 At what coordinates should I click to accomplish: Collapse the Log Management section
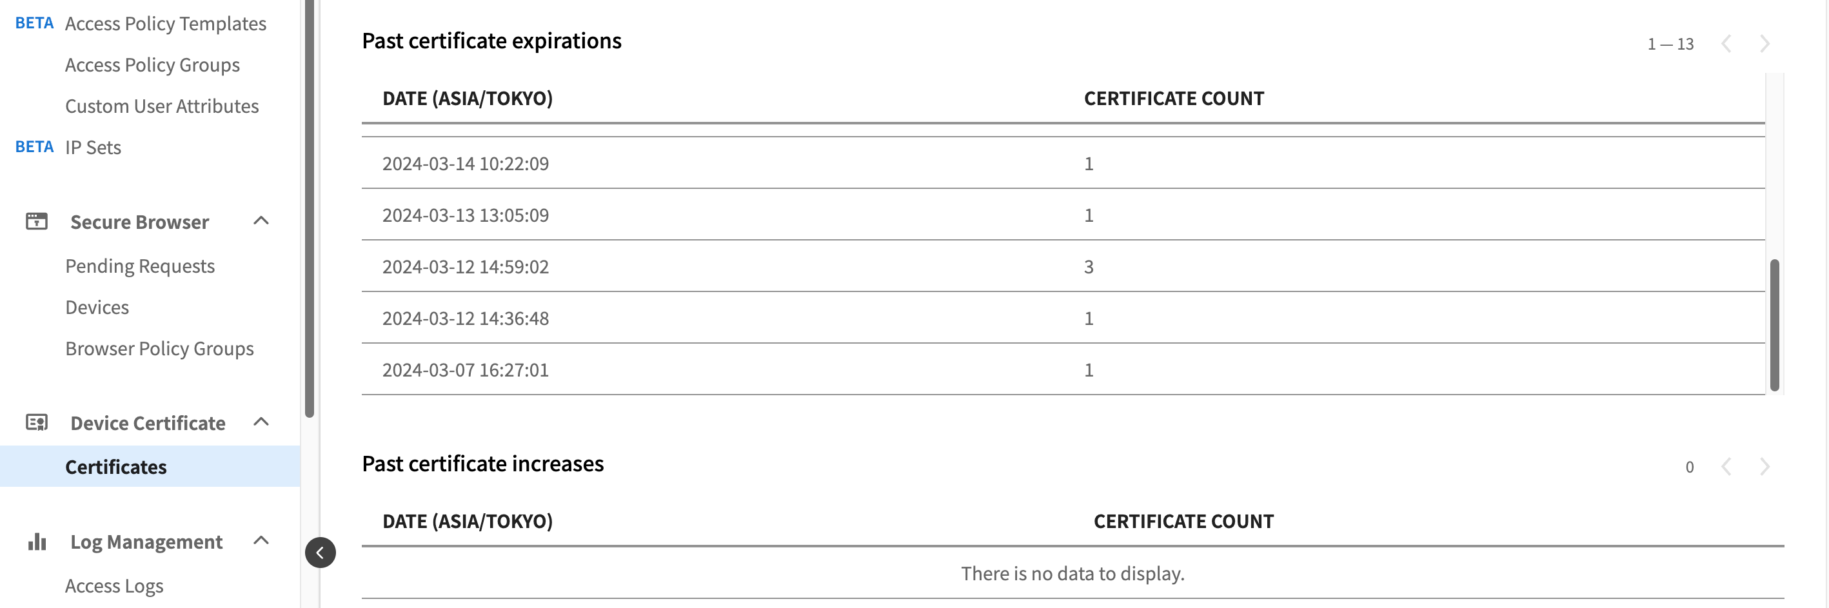pyautogui.click(x=261, y=540)
